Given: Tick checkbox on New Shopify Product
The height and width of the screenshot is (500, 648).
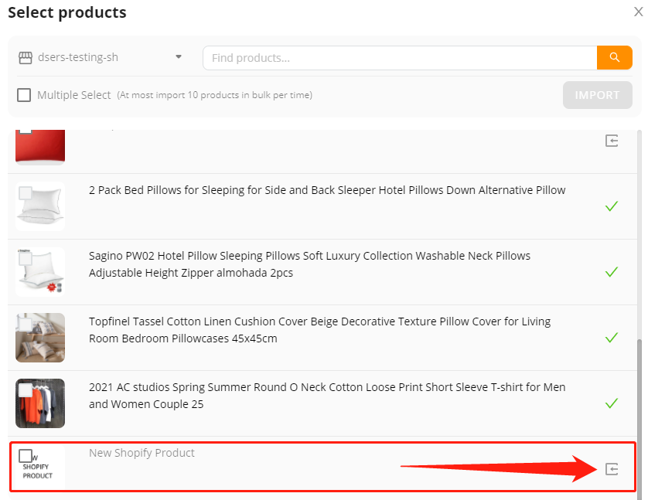Looking at the screenshot, I should tap(26, 456).
